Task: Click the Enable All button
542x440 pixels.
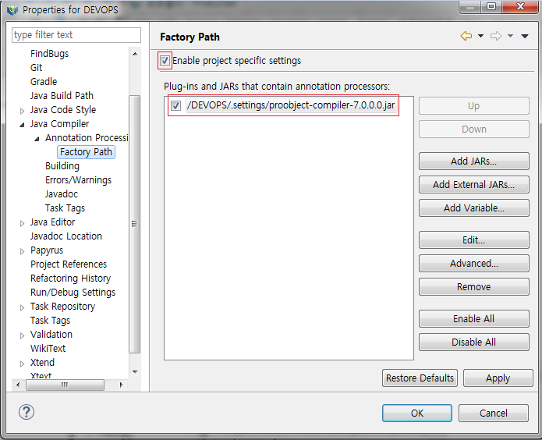Action: [474, 319]
